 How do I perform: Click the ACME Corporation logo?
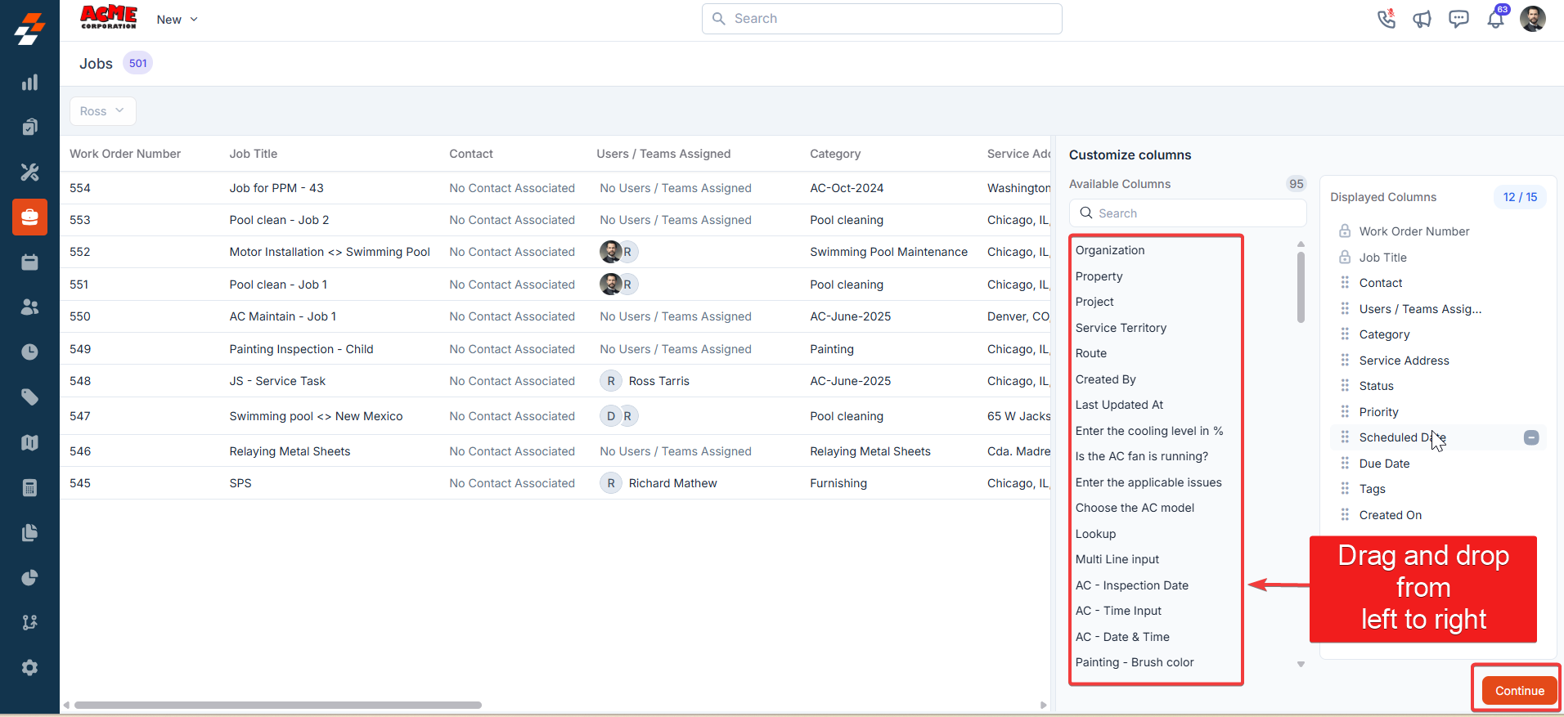point(109,18)
